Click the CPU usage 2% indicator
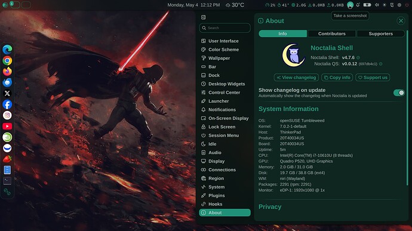The height and width of the screenshot is (231, 412). click(x=270, y=5)
